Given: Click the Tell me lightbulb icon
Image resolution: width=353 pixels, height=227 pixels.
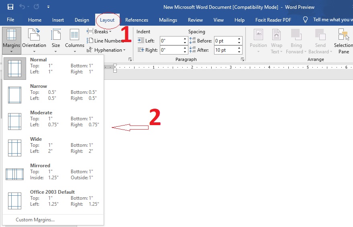Looking at the screenshot, I should click(x=305, y=20).
